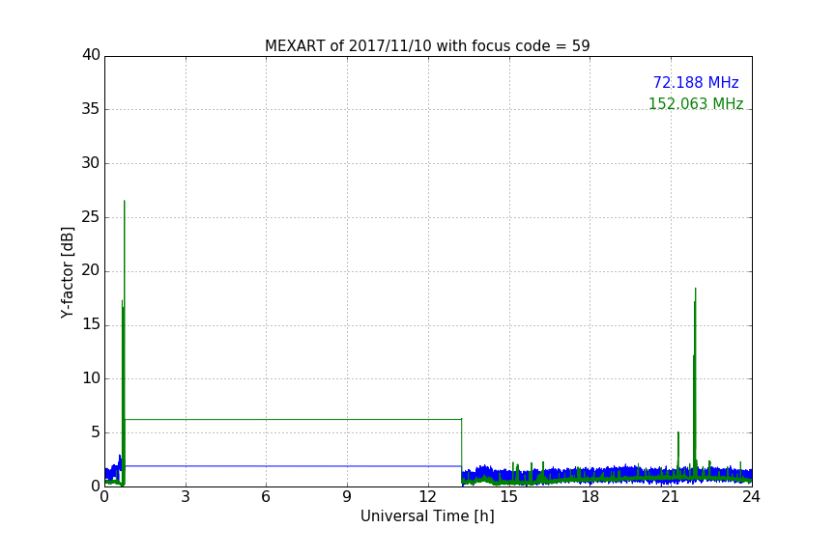Click the 'Universal Time [h]' axis label

pyautogui.click(x=427, y=516)
